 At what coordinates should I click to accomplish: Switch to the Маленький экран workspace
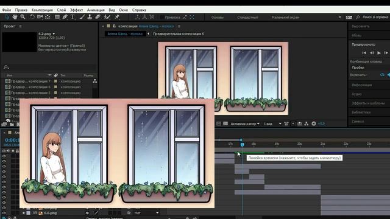click(x=285, y=18)
